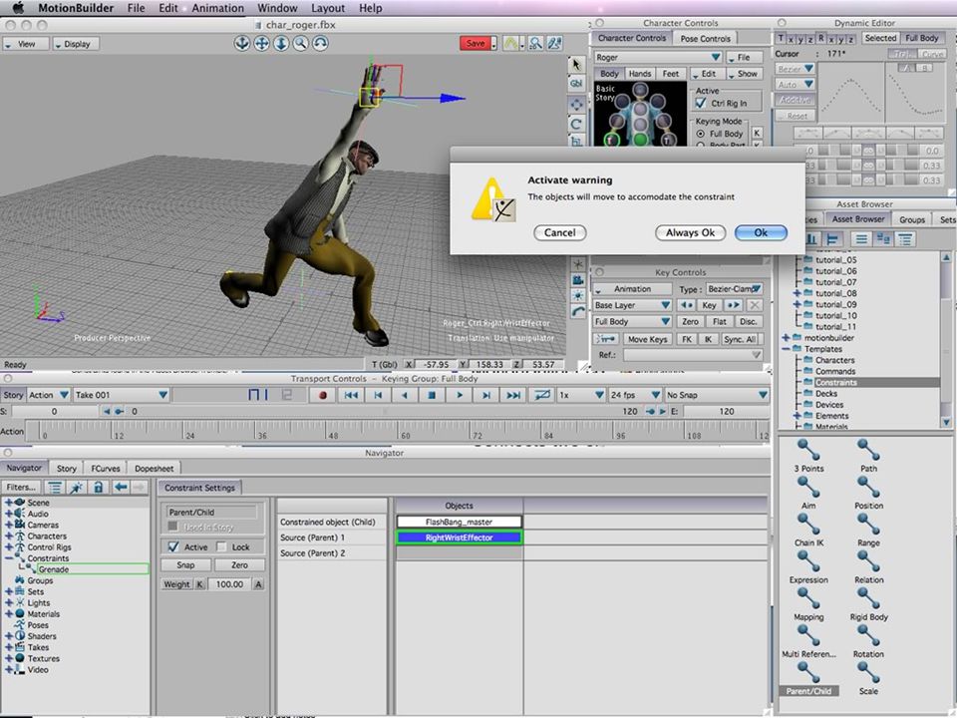Select the Path constraint icon
This screenshot has height=718, width=957.
(868, 456)
